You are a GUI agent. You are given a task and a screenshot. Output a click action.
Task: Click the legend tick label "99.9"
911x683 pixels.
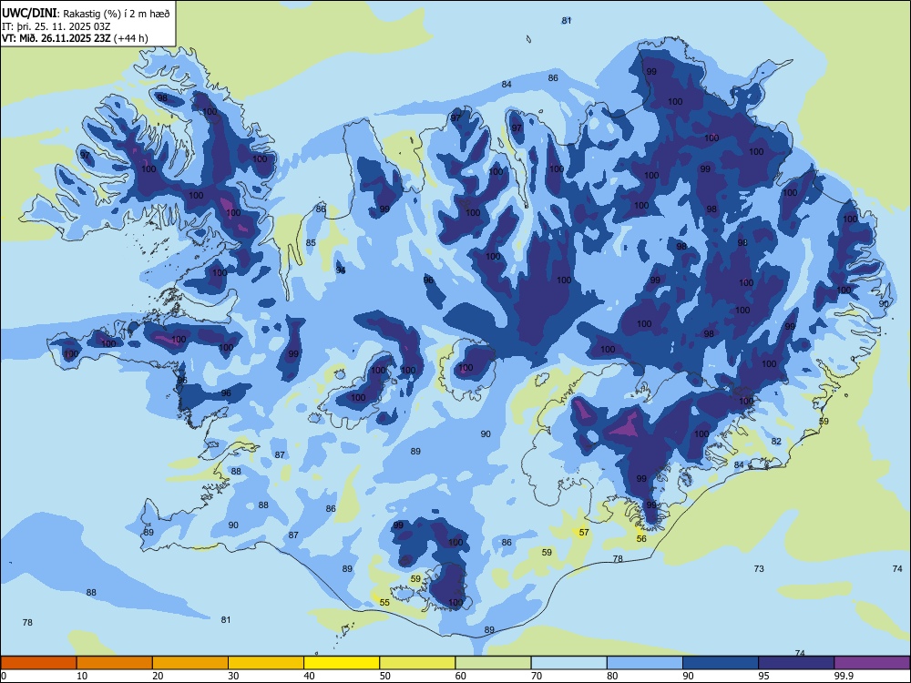(844, 676)
